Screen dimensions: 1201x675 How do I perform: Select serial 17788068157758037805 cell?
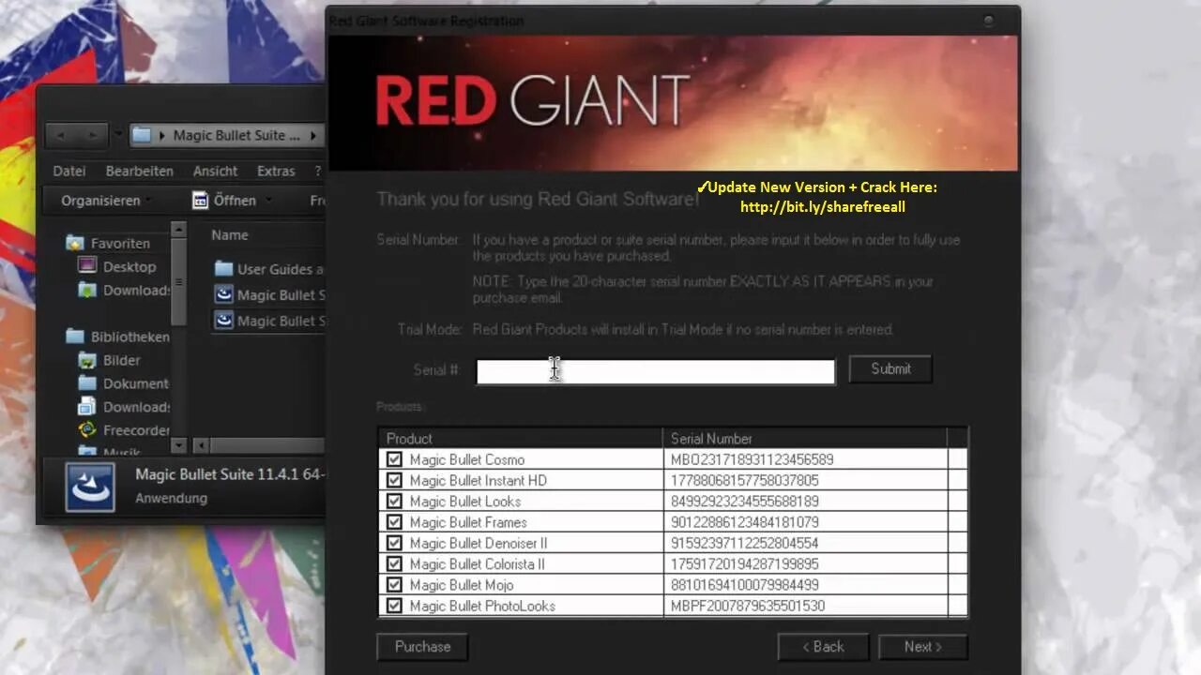(805, 480)
